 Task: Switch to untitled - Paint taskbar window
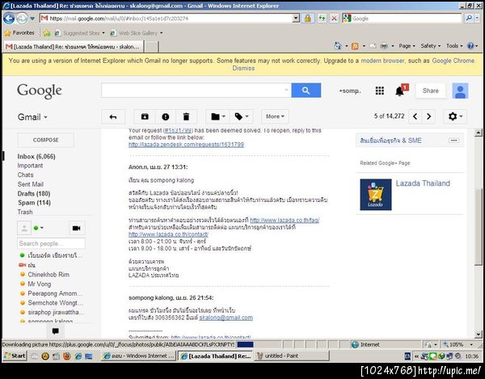(292, 356)
